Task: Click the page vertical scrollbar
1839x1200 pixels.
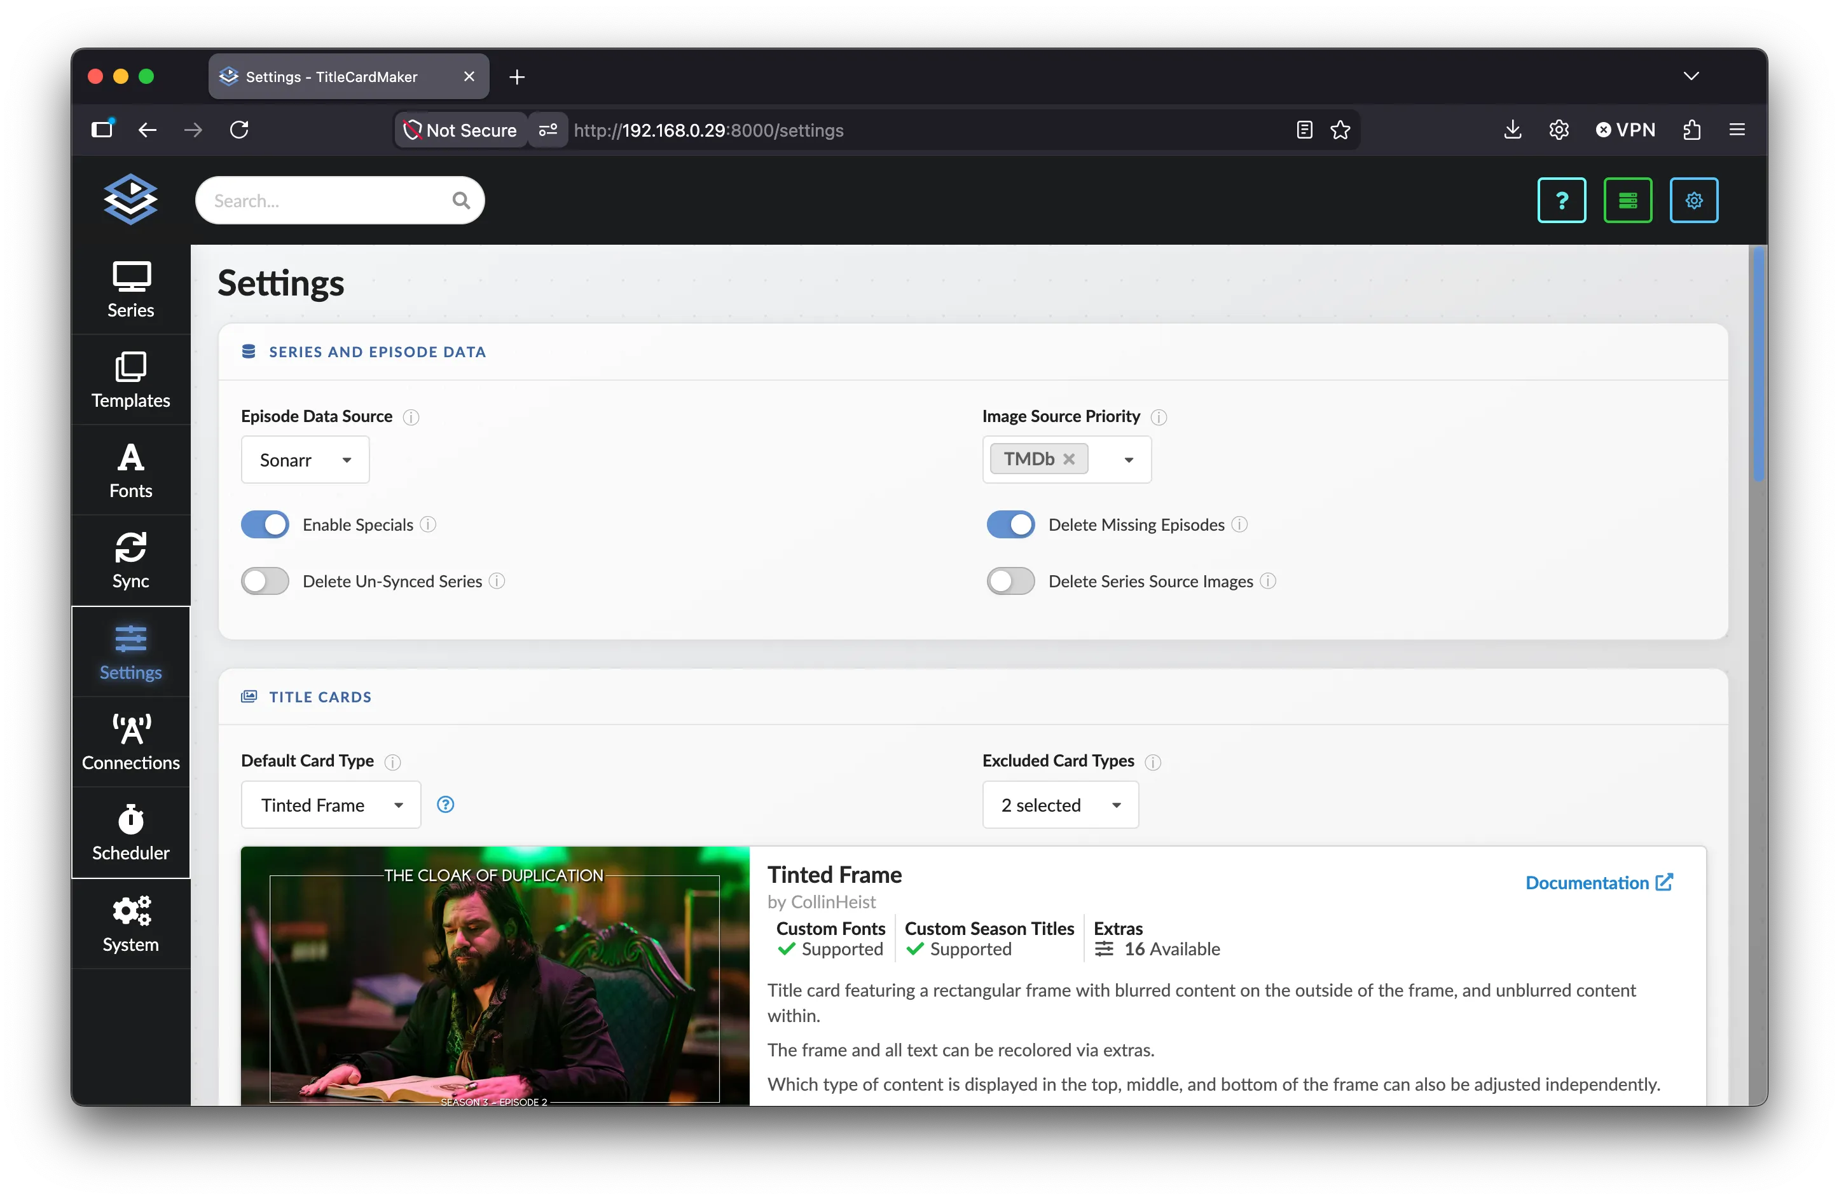Action: click(1758, 364)
